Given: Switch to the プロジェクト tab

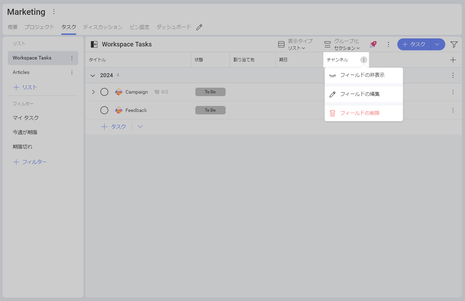Looking at the screenshot, I should [39, 27].
